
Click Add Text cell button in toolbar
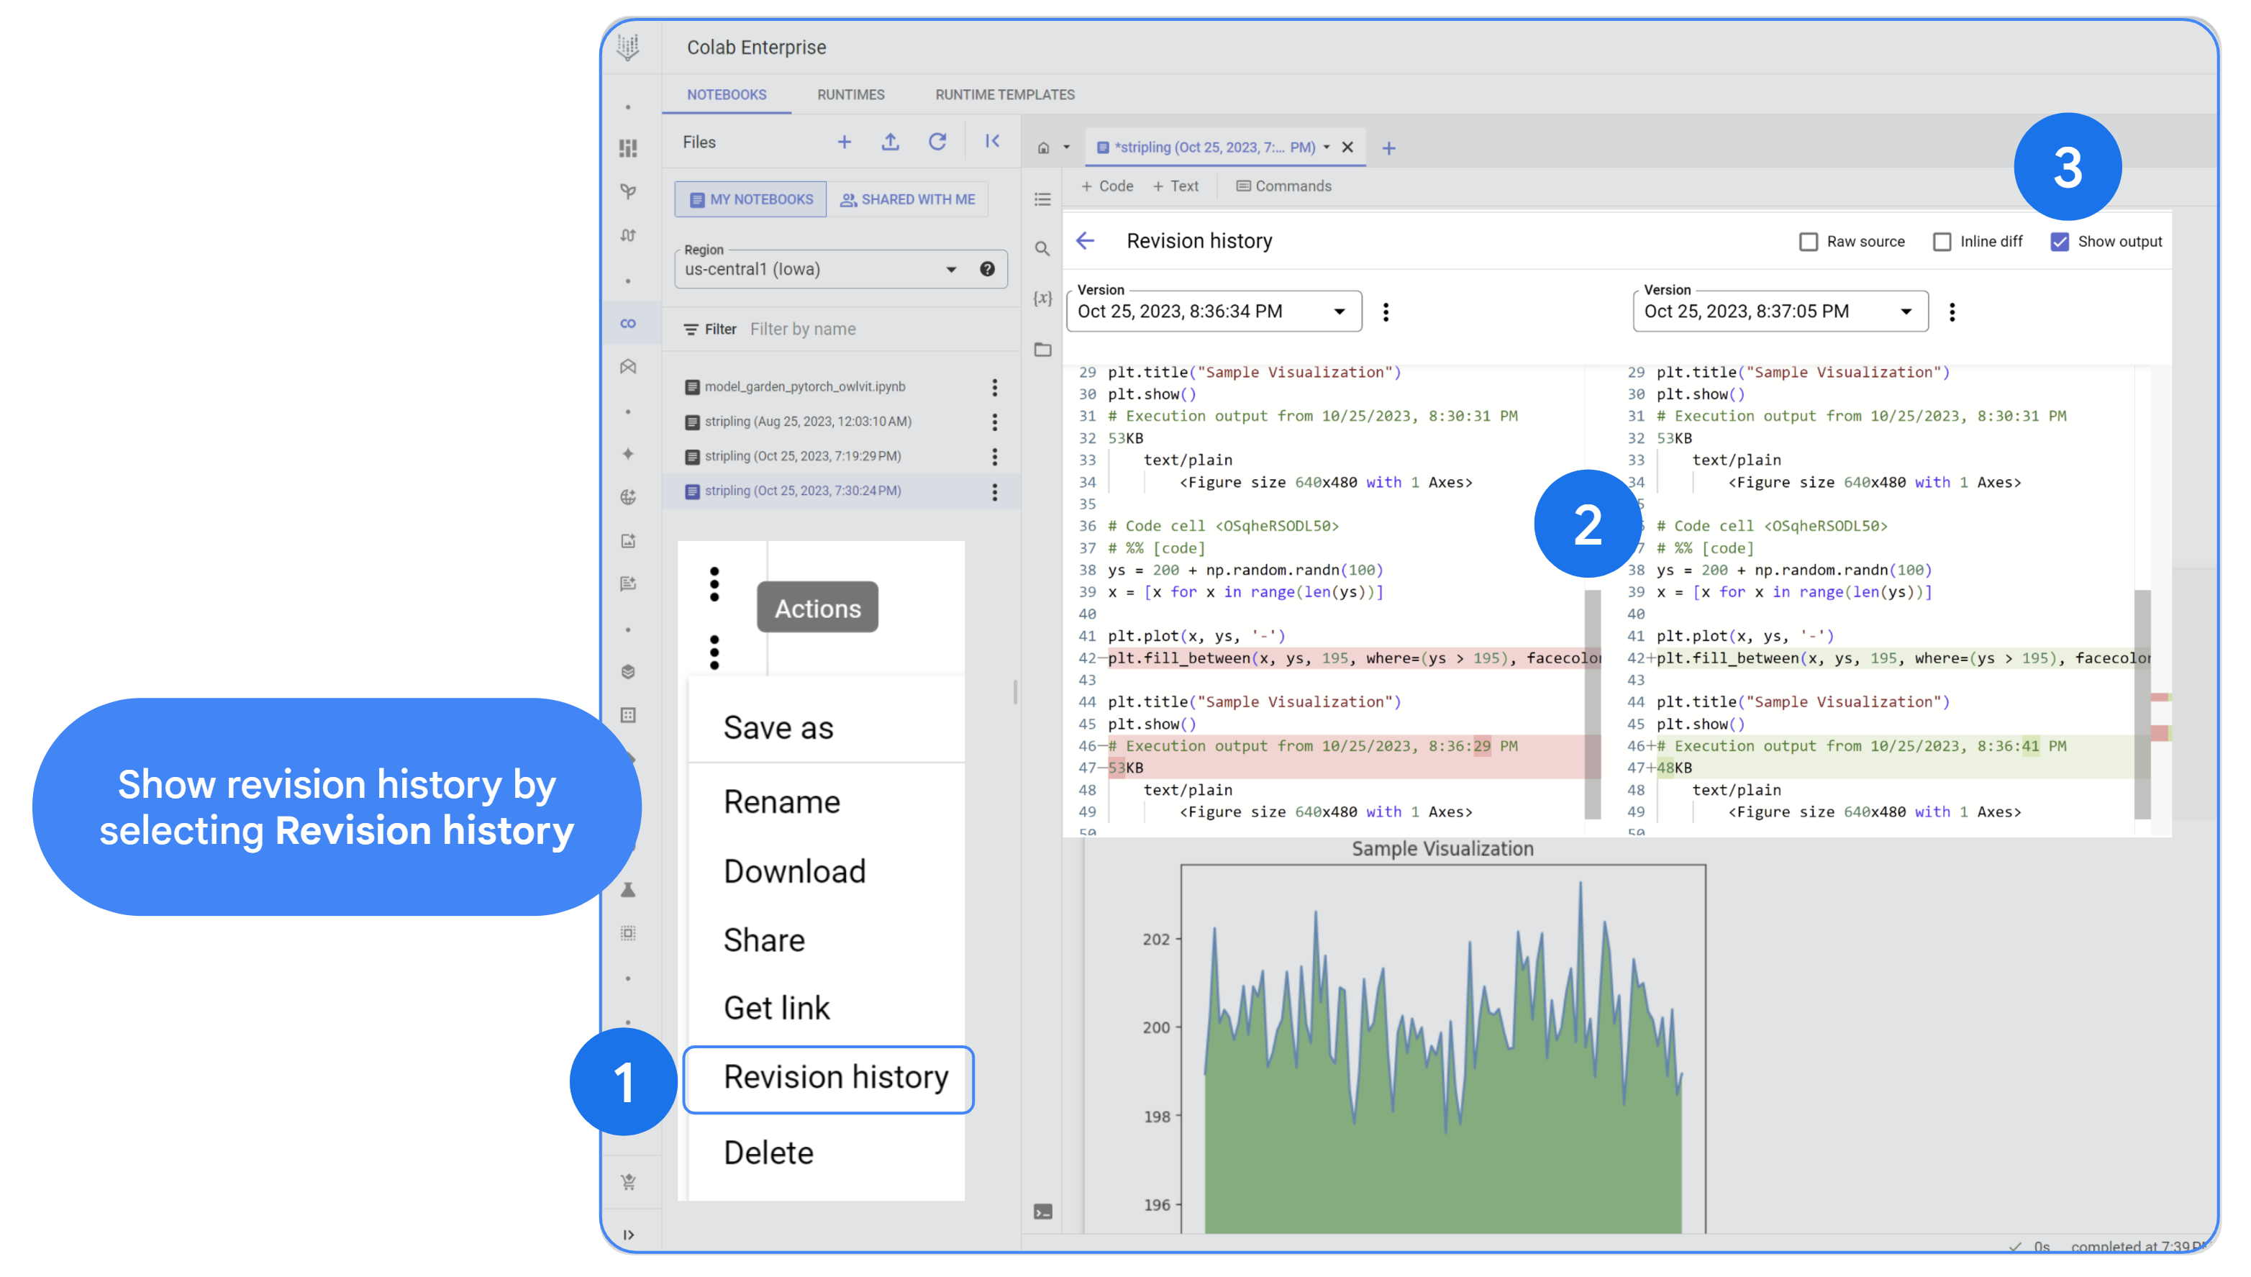coord(1178,186)
